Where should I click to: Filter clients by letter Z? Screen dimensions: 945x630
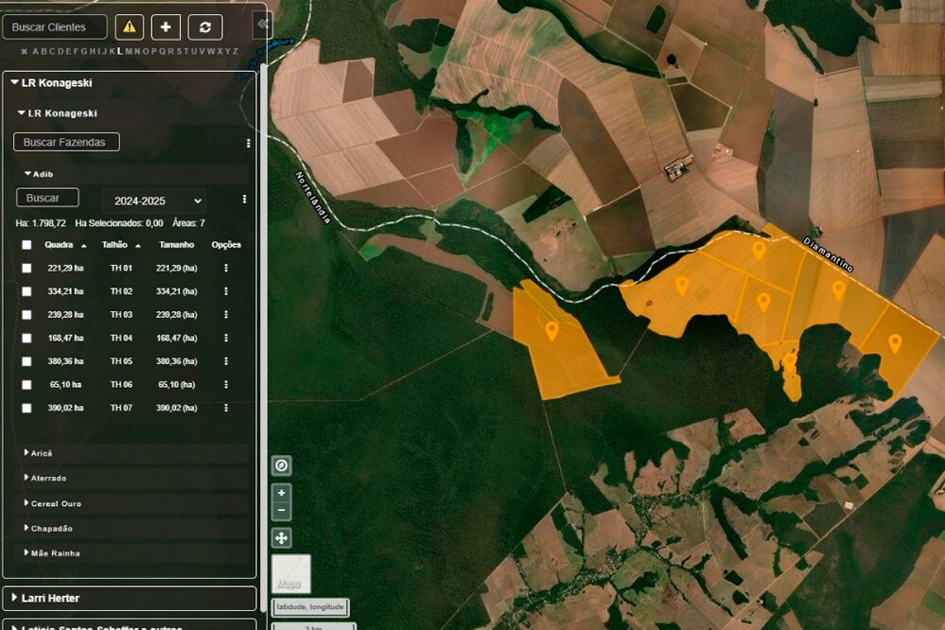click(235, 51)
